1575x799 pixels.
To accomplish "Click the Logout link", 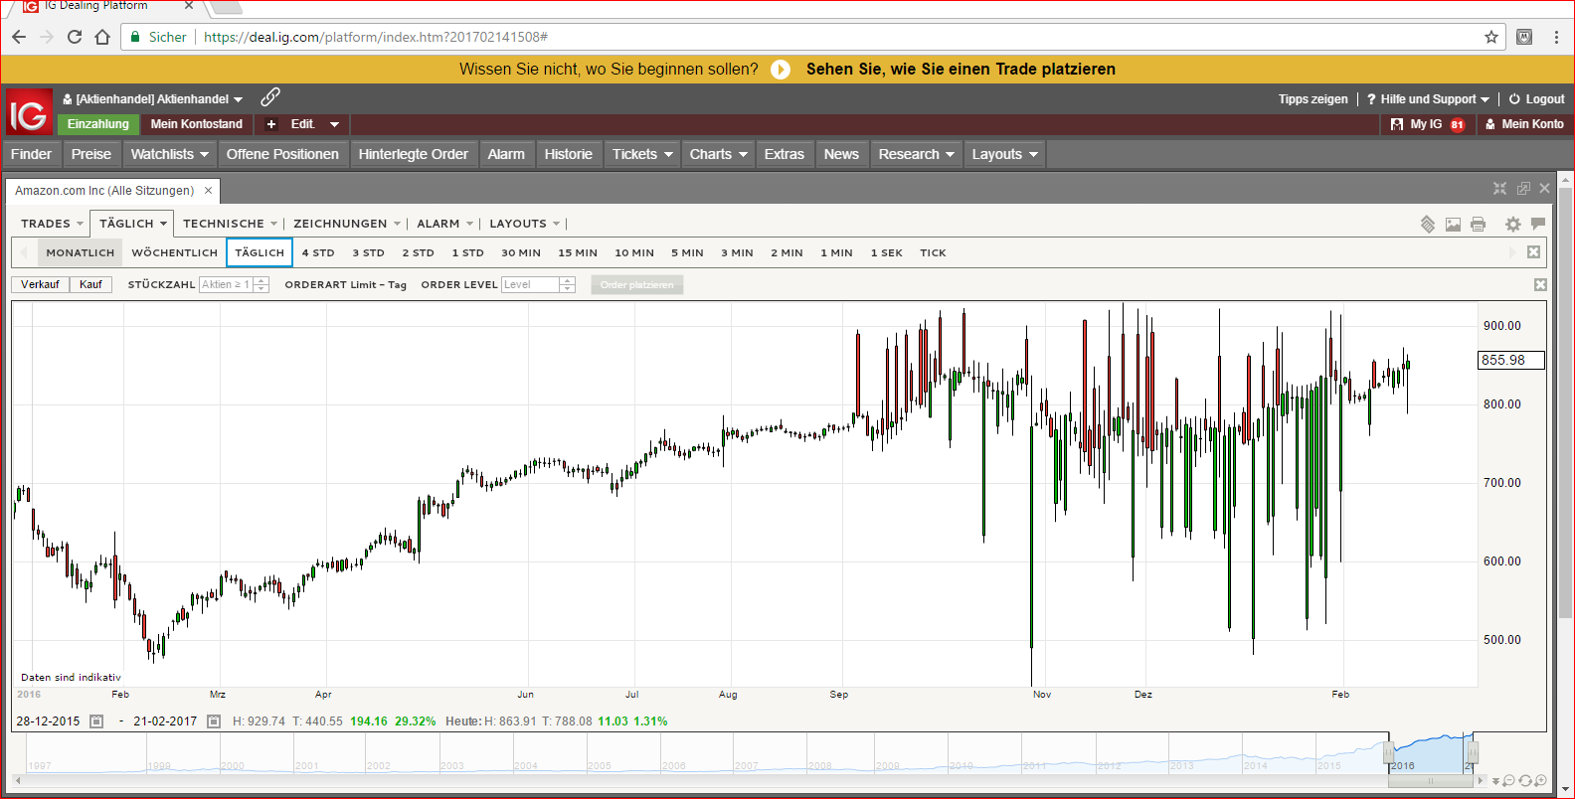I will [x=1537, y=99].
